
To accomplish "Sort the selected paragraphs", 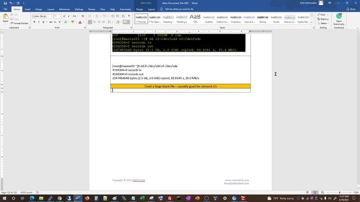I will tap(124, 16).
